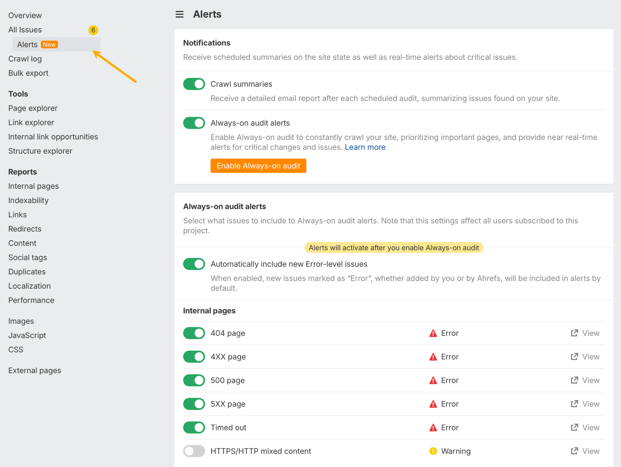Image resolution: width=621 pixels, height=467 pixels.
Task: Select the Indexability report
Action: tap(28, 200)
